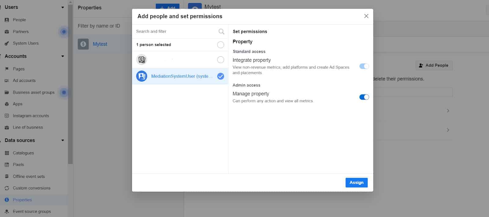The height and width of the screenshot is (217, 489).
Task: Collapse the Accounts section arrow
Action: [63, 56]
